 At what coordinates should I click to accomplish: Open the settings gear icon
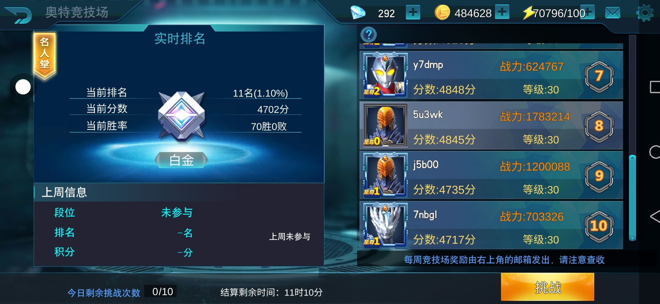(x=645, y=13)
